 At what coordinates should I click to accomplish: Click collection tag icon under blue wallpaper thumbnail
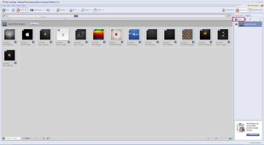[140, 42]
